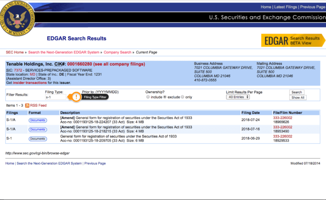Select the phone number 410-872-0555

[205, 80]
